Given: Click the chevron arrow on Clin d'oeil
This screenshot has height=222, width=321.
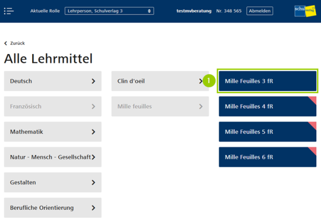Looking at the screenshot, I should (x=201, y=81).
